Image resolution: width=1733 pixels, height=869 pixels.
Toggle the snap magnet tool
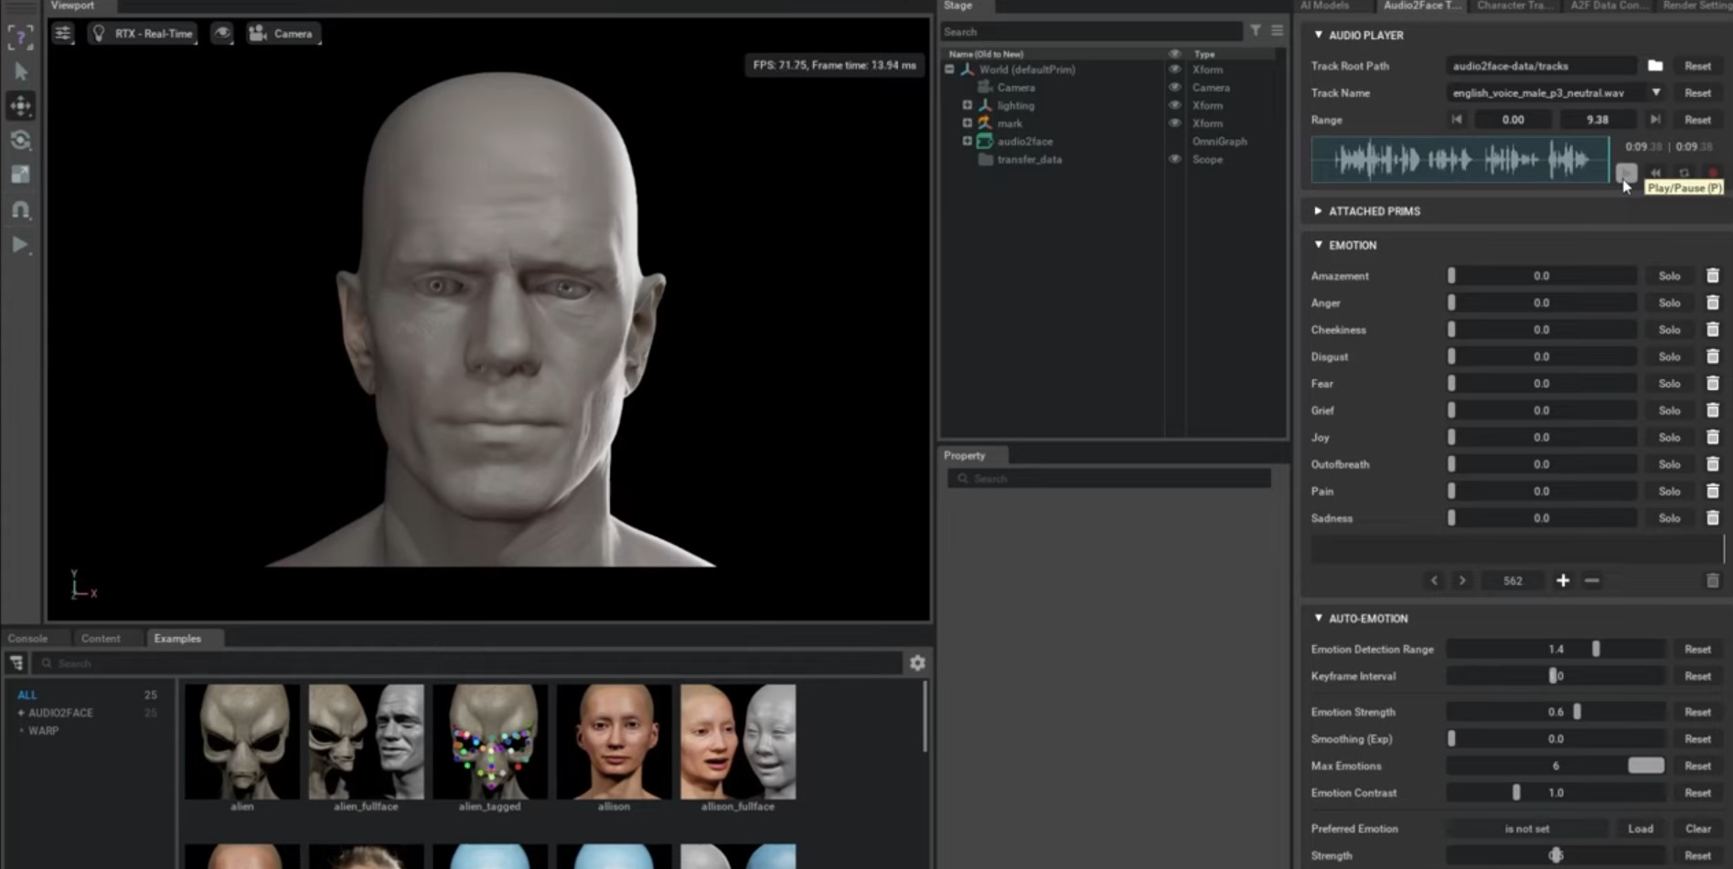pos(21,210)
